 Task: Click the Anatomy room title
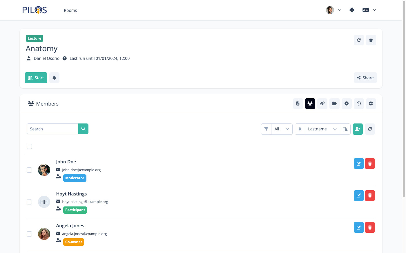(x=42, y=49)
